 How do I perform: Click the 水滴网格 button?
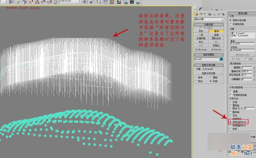(x=201, y=38)
